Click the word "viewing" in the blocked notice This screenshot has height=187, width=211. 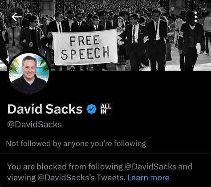[21, 178]
